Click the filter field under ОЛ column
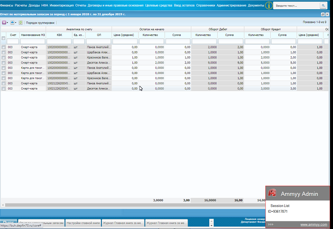 point(99,41)
